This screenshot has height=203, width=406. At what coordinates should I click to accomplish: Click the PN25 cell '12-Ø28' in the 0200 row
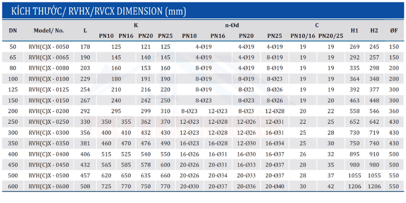(x=275, y=111)
